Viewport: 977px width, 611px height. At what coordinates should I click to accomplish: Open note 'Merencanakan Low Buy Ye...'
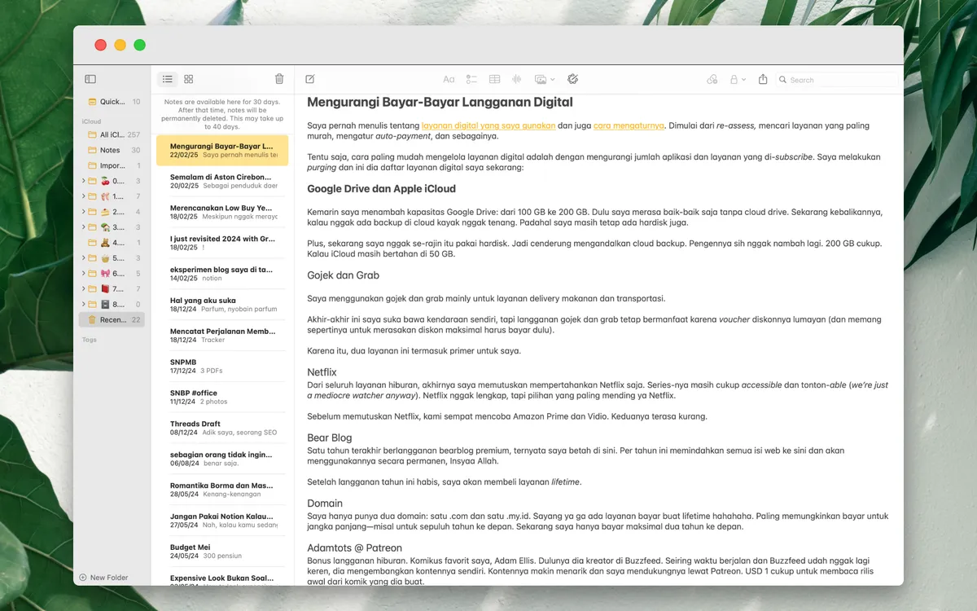[222, 212]
